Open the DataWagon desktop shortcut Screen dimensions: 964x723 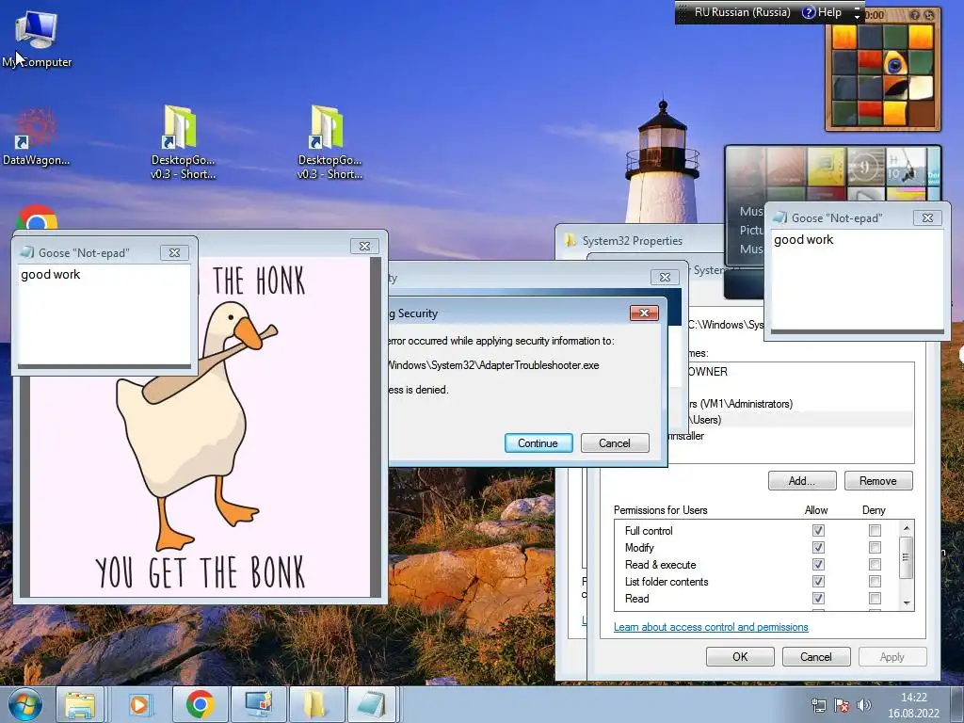coord(37,137)
